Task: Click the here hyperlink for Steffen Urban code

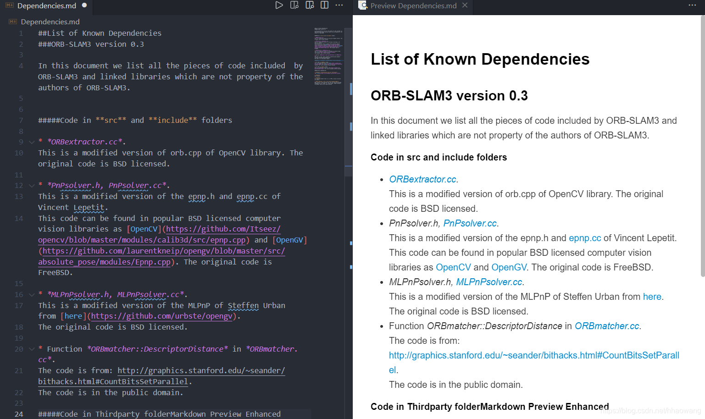Action: tap(652, 296)
